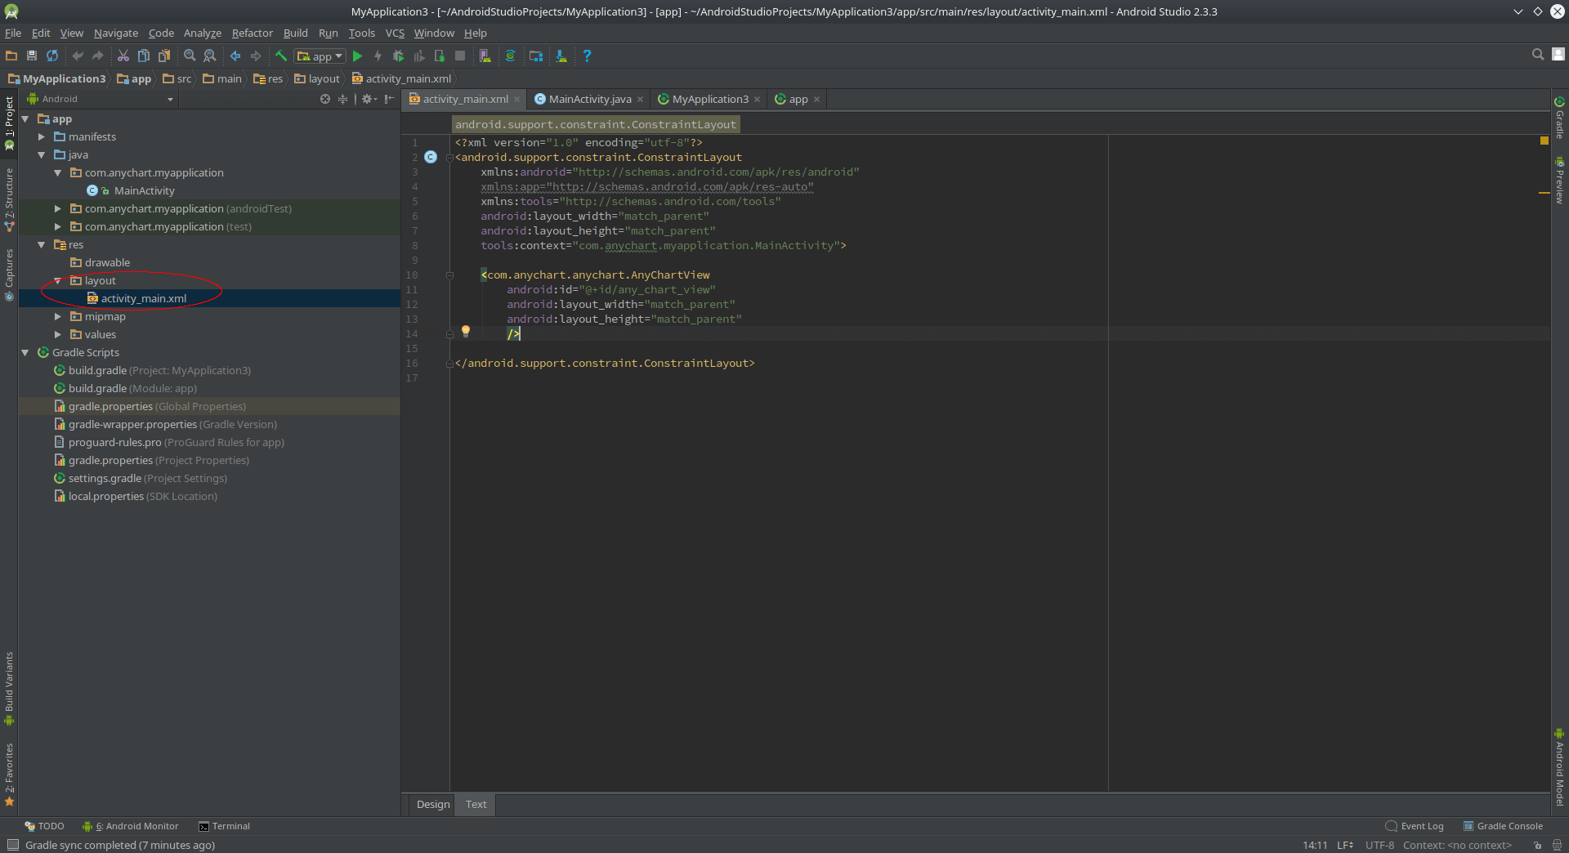Click the Find magnifier toolbar icon
The width and height of the screenshot is (1569, 853).
190,56
